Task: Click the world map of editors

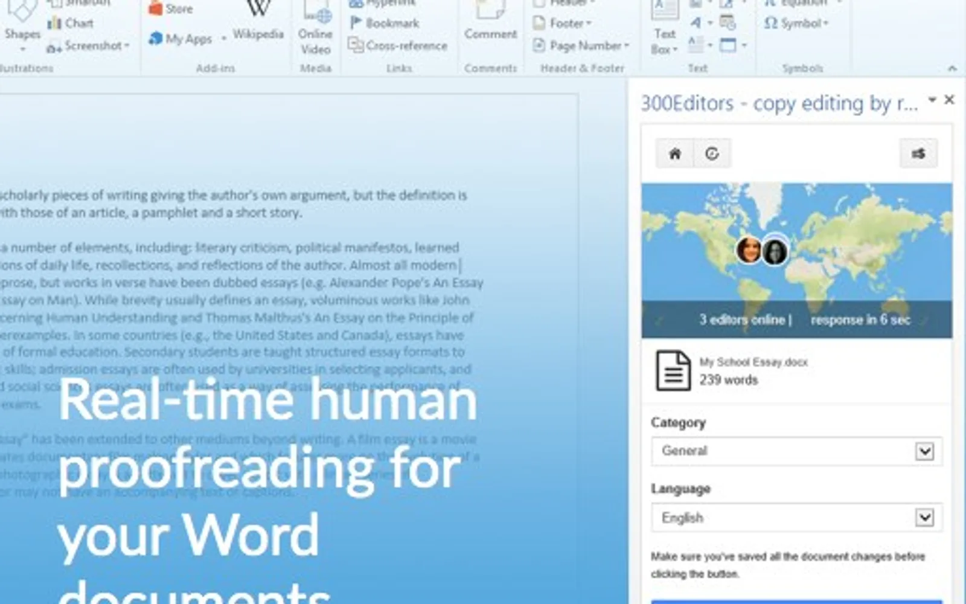Action: pos(797,260)
